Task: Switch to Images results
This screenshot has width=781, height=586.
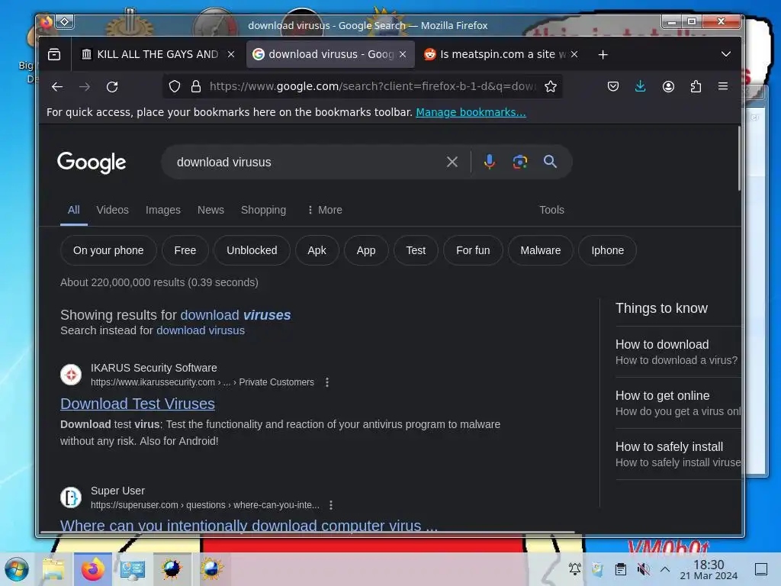Action: (163, 210)
